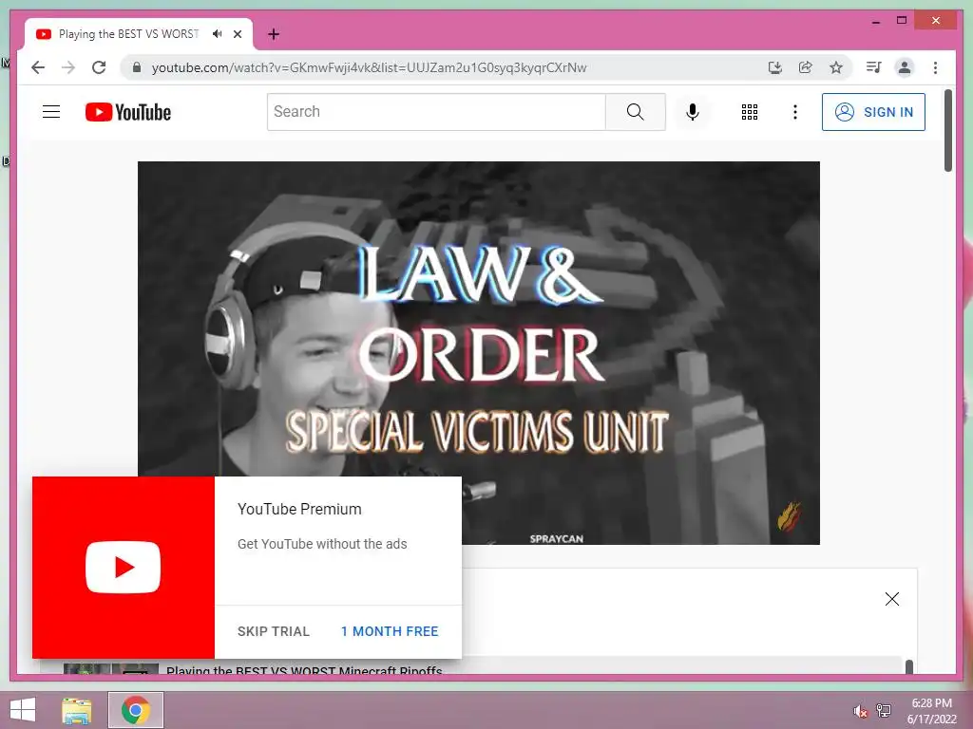
Task: Click the magnifier search button
Action: pyautogui.click(x=636, y=112)
